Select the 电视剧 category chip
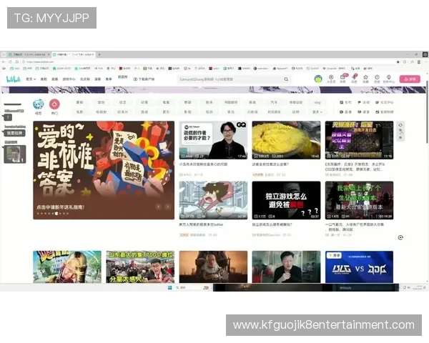 (x=101, y=112)
